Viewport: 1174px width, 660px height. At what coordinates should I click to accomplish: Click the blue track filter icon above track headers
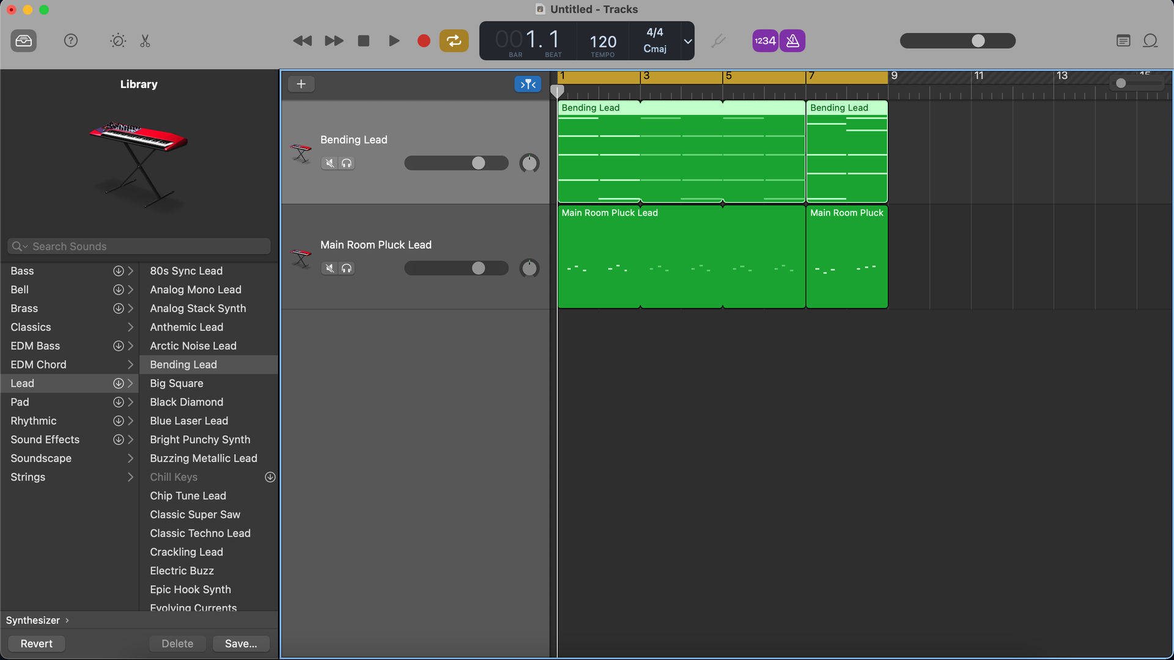pyautogui.click(x=528, y=84)
